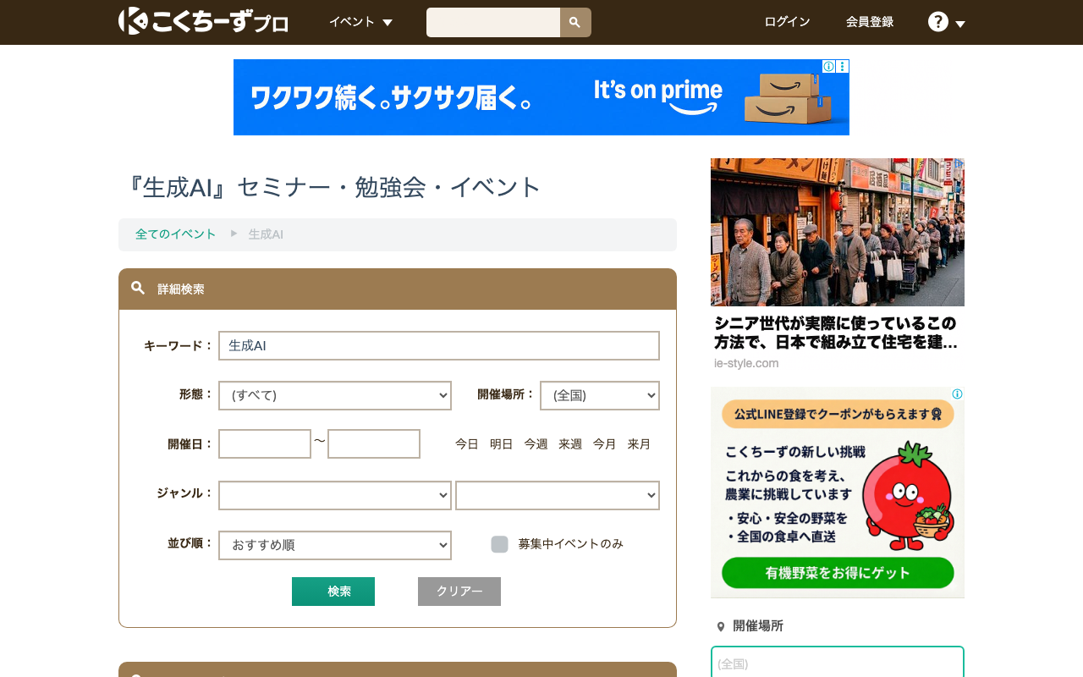Screen dimensions: 1083x677
Task: Click the green 検索 button
Action: pyautogui.click(x=333, y=592)
